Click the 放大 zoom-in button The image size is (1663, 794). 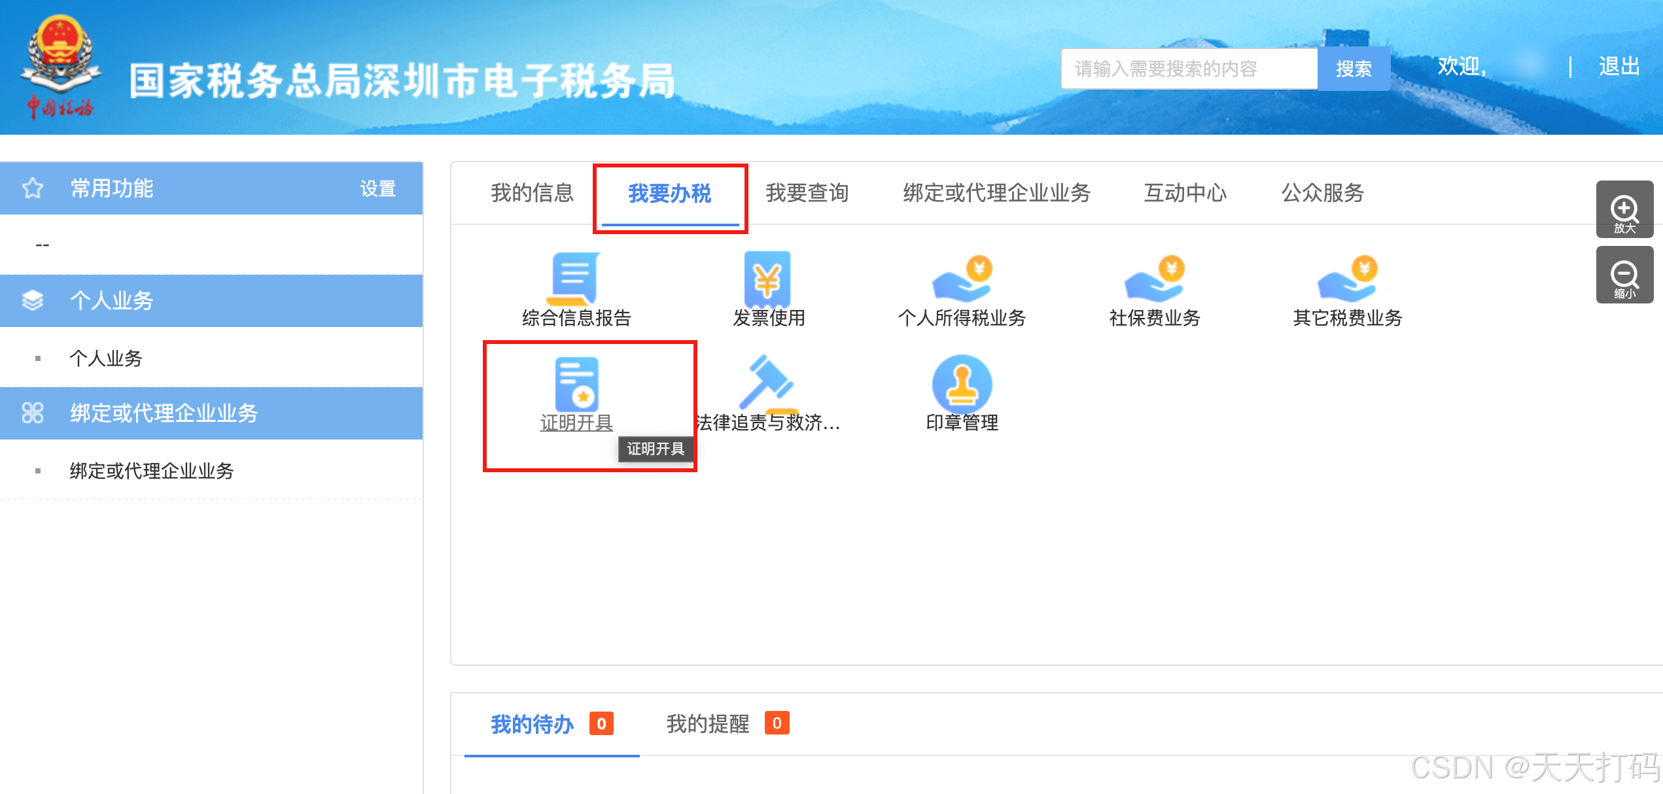(x=1624, y=209)
